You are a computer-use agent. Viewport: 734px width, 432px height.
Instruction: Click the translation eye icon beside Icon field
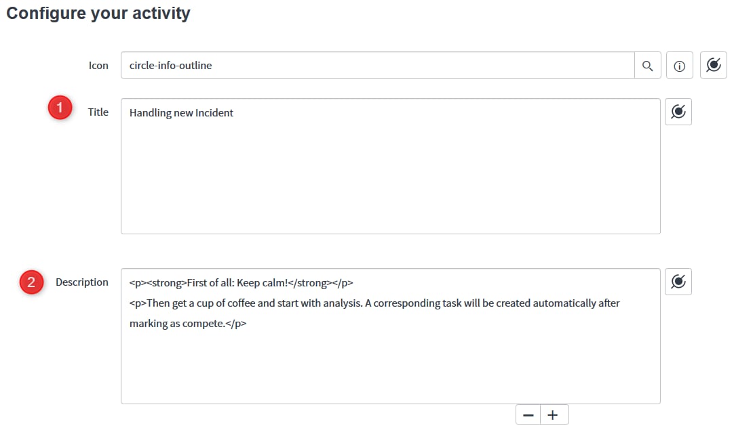pos(713,65)
